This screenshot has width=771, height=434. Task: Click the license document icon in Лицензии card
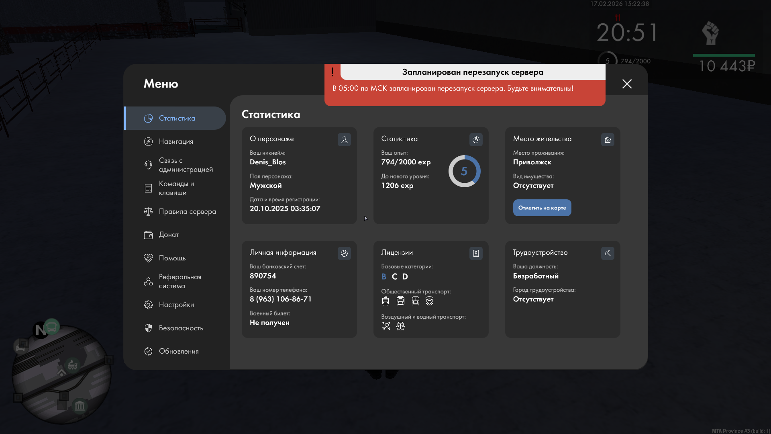[x=476, y=253]
